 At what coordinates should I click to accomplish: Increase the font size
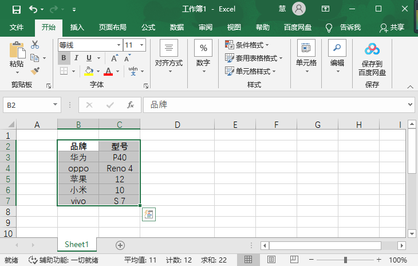[x=115, y=58]
